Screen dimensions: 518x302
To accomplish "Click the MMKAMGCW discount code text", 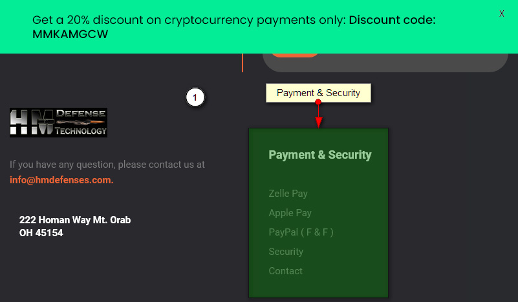I will point(70,34).
